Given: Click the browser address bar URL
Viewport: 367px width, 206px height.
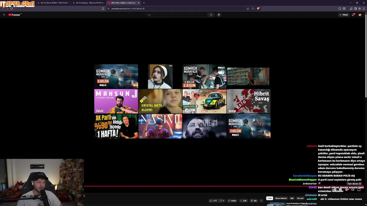Looking at the screenshot, I should [128, 9].
